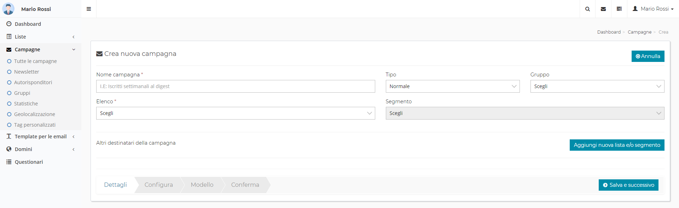Go to the Modello step tab

[x=202, y=185]
